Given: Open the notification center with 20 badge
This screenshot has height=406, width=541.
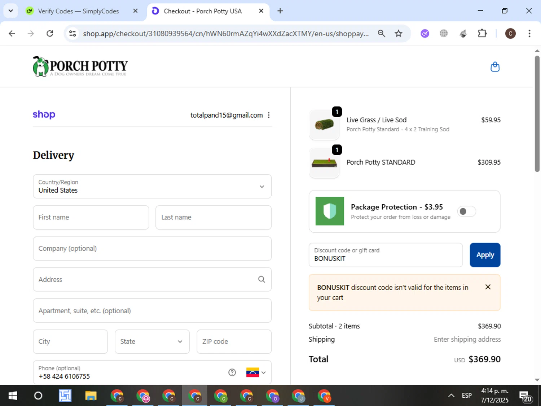Looking at the screenshot, I should 525,397.
